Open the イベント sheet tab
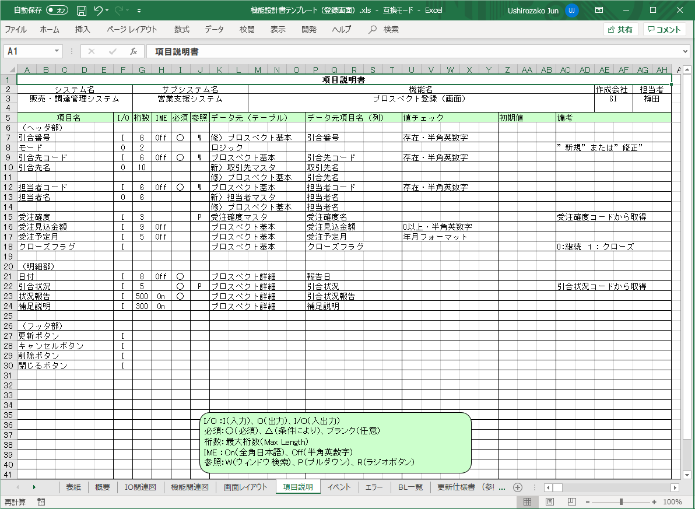The image size is (695, 509). point(340,487)
